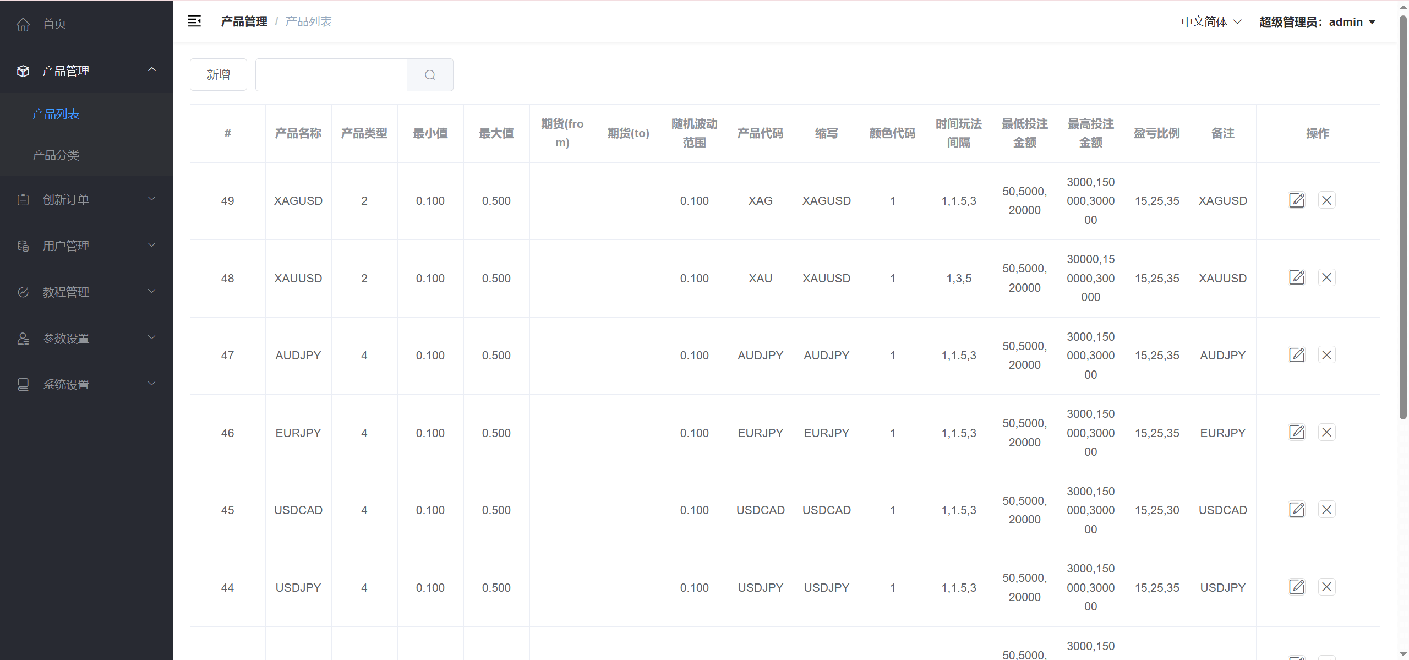Focus the product search input field
1409x660 pixels.
[x=331, y=75]
